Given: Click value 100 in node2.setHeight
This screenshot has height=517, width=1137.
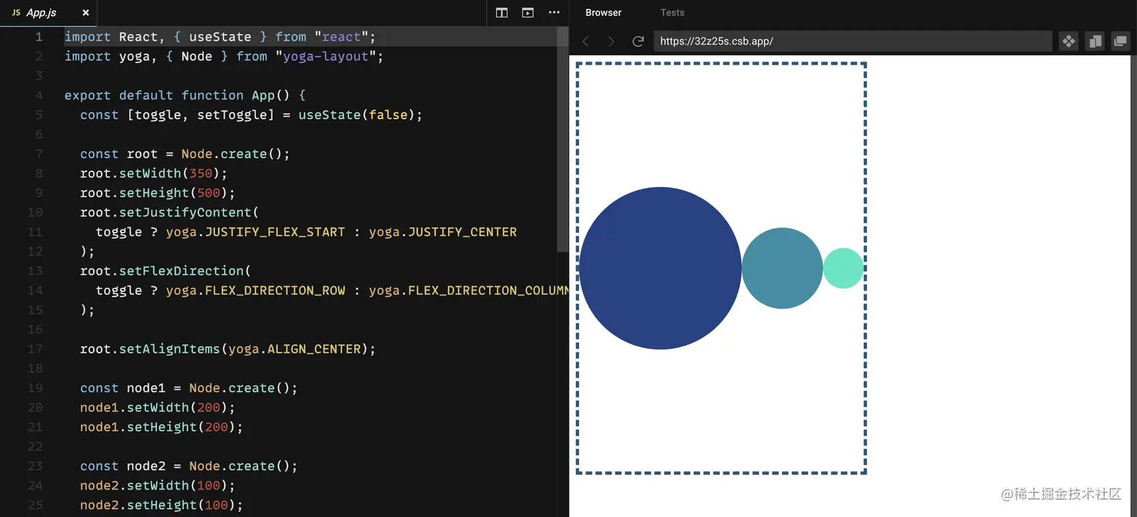Looking at the screenshot, I should [217, 505].
